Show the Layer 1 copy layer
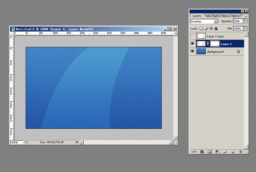The height and width of the screenshot is (172, 256). [193, 36]
